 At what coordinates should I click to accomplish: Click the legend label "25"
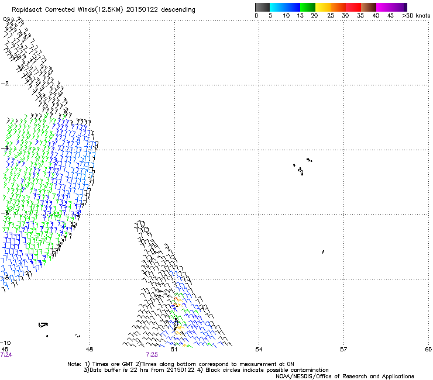tap(331, 16)
